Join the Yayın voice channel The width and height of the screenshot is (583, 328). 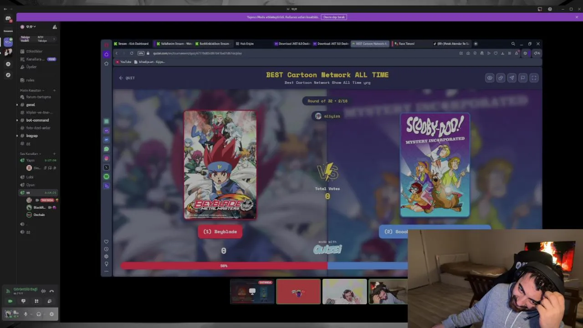(x=38, y=160)
